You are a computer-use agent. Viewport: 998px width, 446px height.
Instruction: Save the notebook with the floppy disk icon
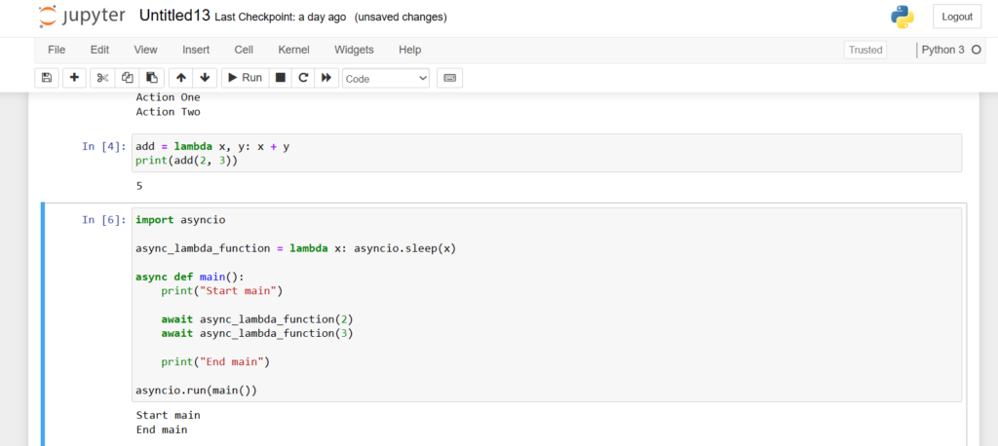(47, 78)
